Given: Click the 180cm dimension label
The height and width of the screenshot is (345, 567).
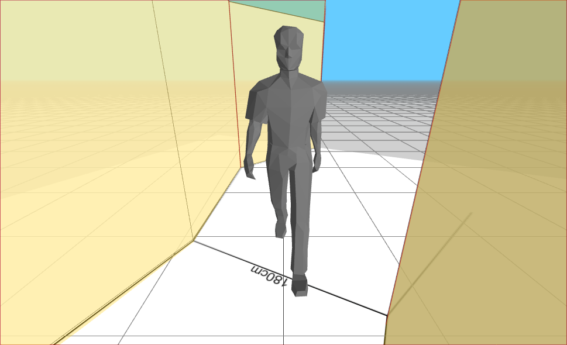Looking at the screenshot, I should click(269, 275).
